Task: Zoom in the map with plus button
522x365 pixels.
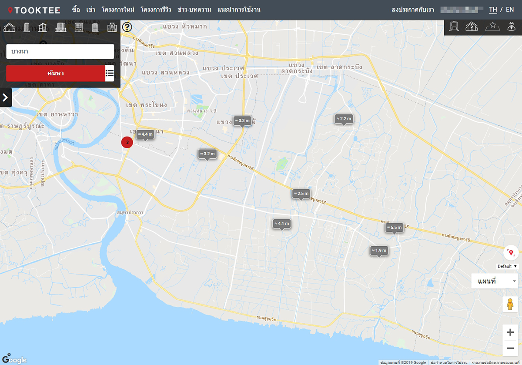Action: coord(510,332)
